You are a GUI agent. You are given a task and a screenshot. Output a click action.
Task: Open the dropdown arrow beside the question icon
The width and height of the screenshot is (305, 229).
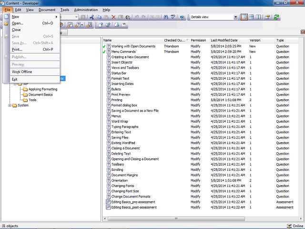tap(82, 25)
